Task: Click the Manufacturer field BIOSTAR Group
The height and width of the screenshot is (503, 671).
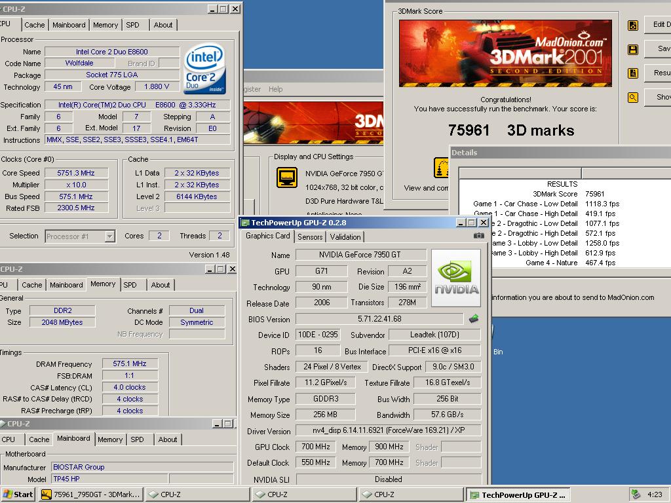Action: click(x=142, y=467)
